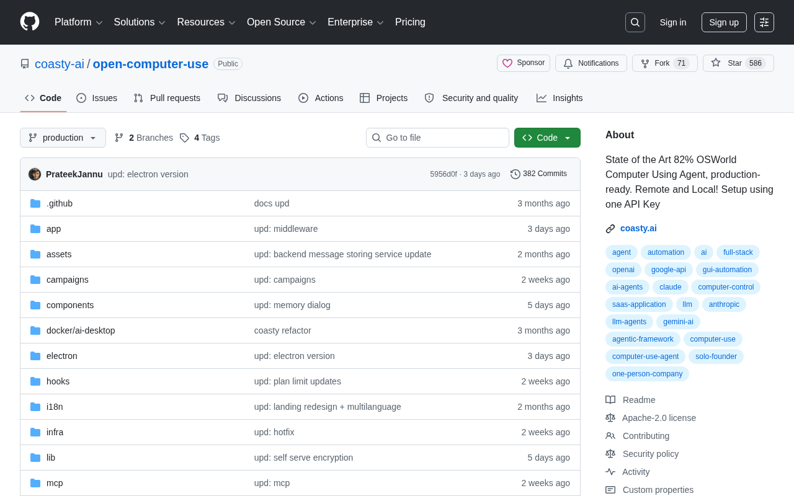Expand the Resources dropdown
This screenshot has height=496, width=794.
tap(207, 22)
